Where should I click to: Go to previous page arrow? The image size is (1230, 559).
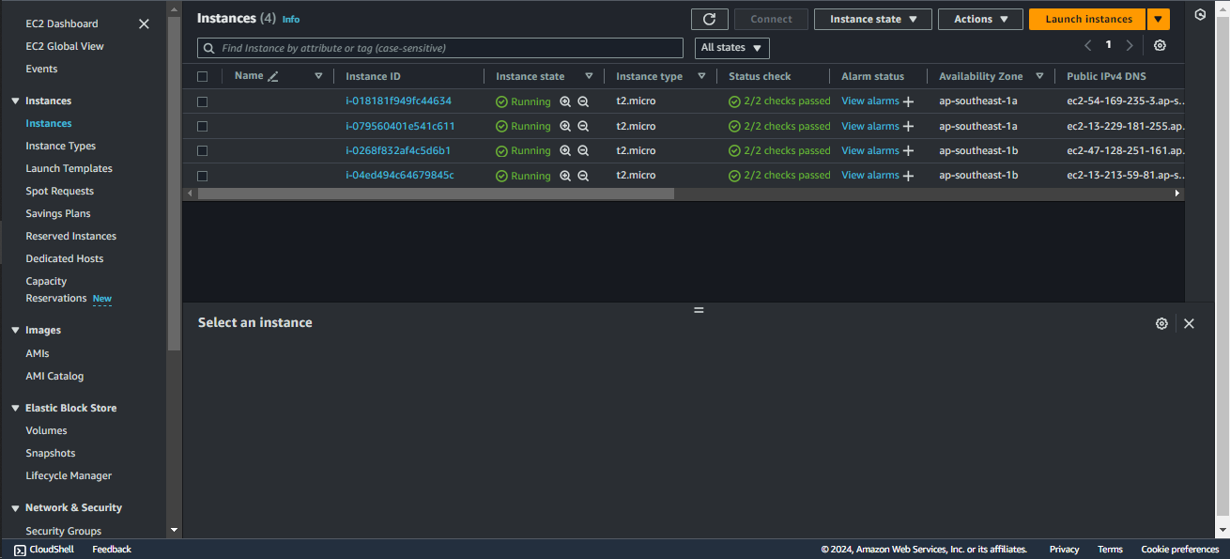tap(1087, 45)
